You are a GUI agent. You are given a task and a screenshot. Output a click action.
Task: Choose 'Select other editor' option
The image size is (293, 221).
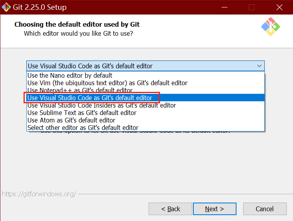[x=146, y=128]
